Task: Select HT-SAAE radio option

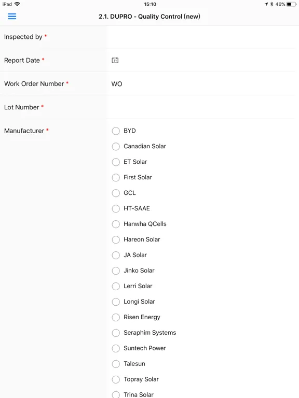Action: coord(116,208)
